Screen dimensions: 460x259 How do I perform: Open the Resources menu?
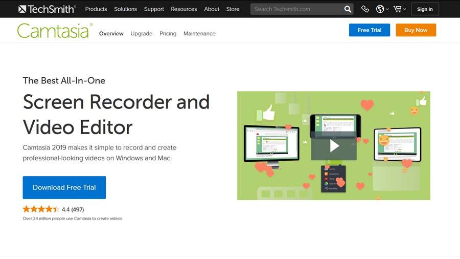click(x=184, y=9)
